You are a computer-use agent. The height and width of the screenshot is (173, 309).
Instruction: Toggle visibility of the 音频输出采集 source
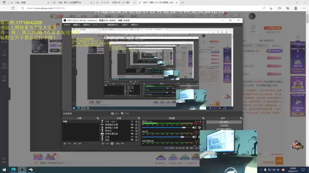[132, 125]
